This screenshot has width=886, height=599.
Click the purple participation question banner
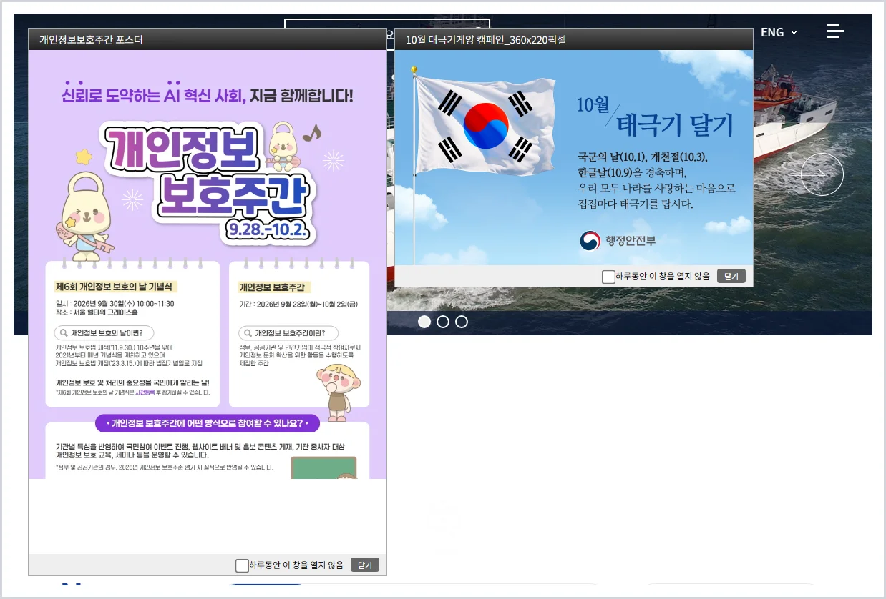point(208,422)
